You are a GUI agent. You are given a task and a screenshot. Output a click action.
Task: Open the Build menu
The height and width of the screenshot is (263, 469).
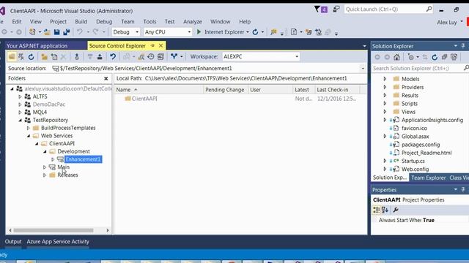[81, 22]
